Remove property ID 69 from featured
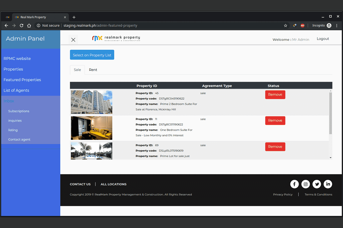The image size is (343, 228). click(275, 147)
